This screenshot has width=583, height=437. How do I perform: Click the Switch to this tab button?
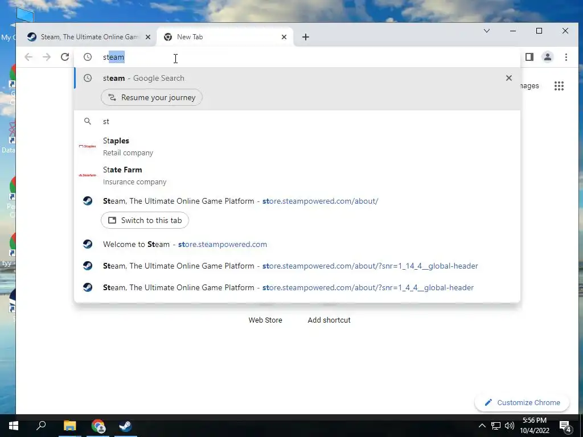pos(145,220)
